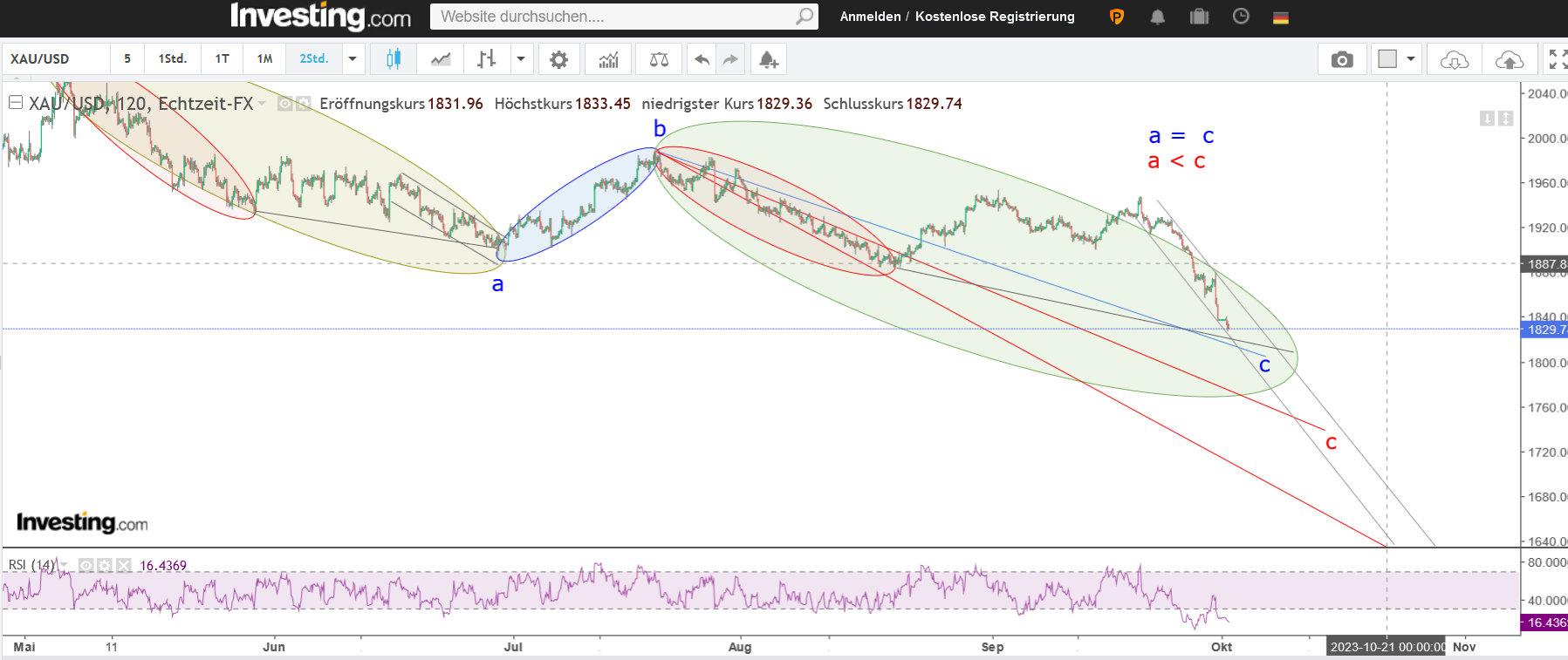Expand the time interval dropdown arrow
This screenshot has height=660, width=1568.
click(353, 59)
